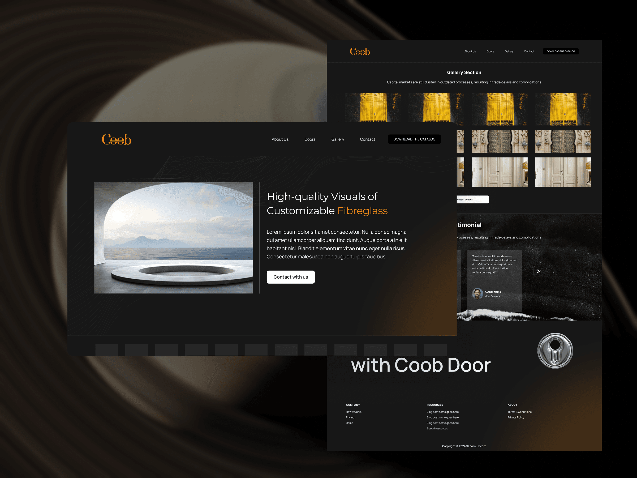Viewport: 637px width, 478px height.
Task: Open About Us in the back window nav
Action: (x=470, y=51)
